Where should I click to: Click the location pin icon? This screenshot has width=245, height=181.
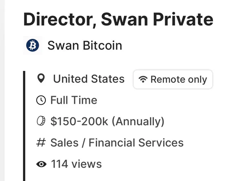tap(41, 78)
